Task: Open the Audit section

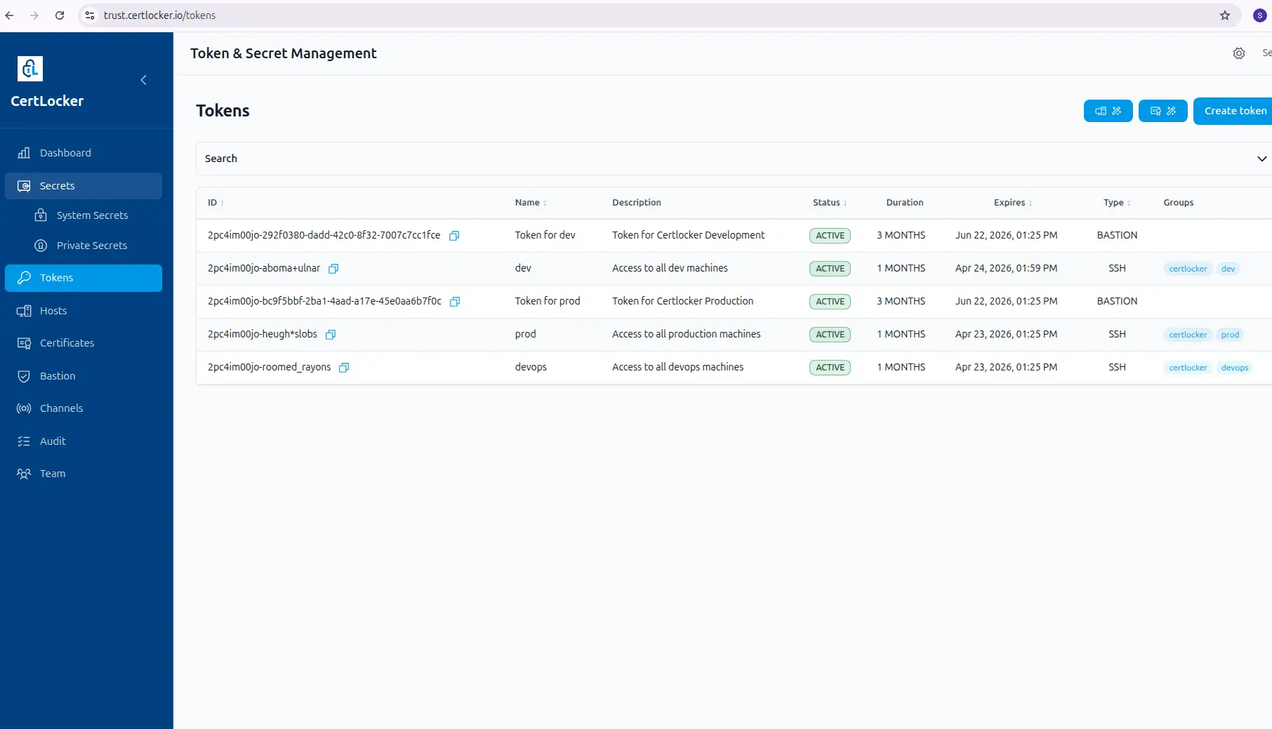Action: click(84, 441)
